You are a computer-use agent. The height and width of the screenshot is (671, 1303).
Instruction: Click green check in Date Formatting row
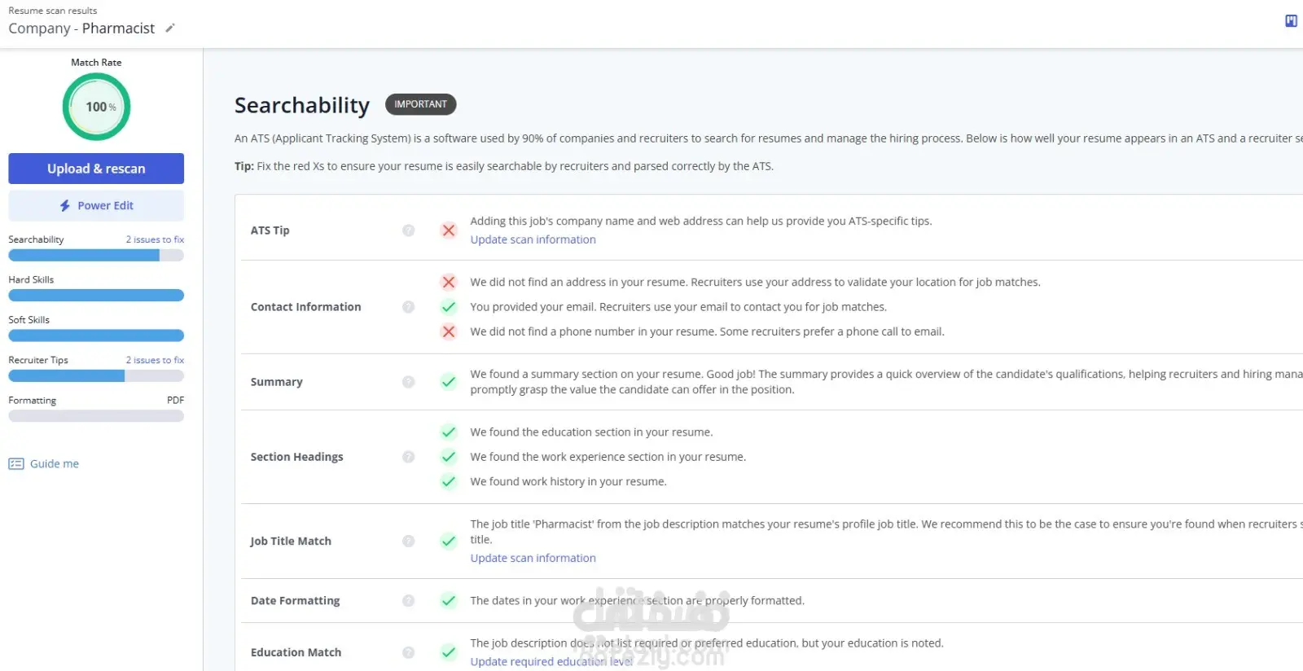click(449, 601)
